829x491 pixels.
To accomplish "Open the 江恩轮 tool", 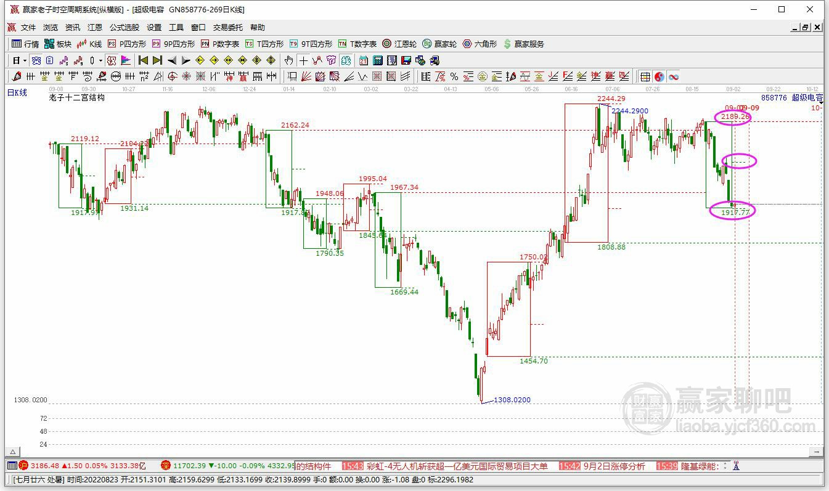I will (399, 44).
